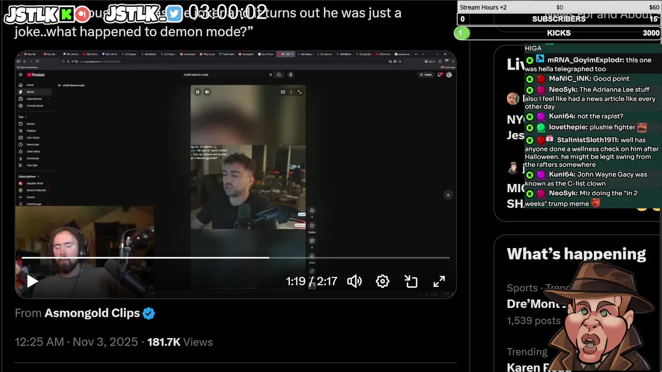This screenshot has height=372, width=662.
Task: Clear the 'mizkif demon mode' search box
Action: 270,75
